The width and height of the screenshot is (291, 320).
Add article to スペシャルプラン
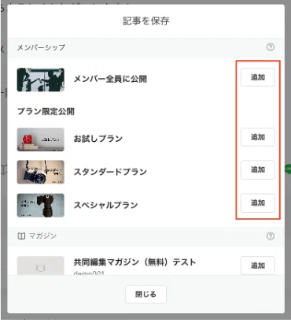click(x=258, y=203)
